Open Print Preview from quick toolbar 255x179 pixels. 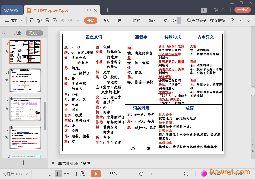point(55,20)
